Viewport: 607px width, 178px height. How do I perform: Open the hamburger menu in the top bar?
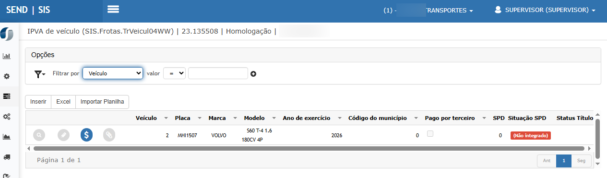pyautogui.click(x=113, y=9)
